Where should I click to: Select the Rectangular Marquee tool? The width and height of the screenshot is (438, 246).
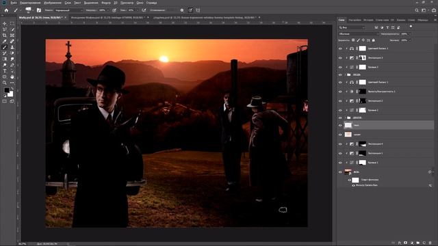coord(12,23)
